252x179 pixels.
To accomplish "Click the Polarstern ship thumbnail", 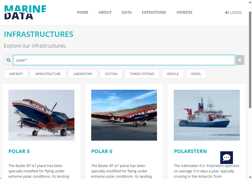I will pyautogui.click(x=207, y=115).
